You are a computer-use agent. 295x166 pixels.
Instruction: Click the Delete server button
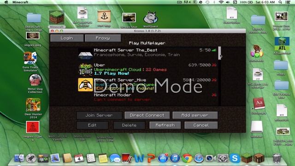(129, 125)
